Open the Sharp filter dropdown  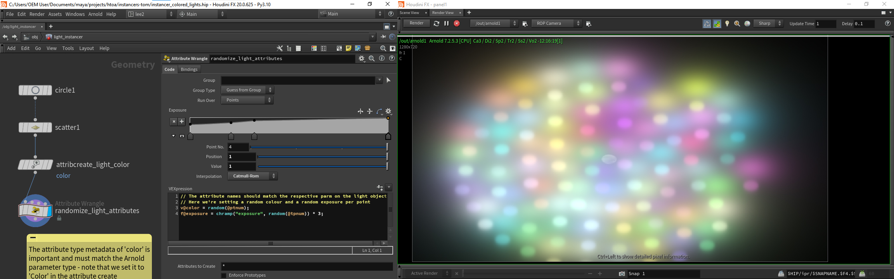[x=769, y=24]
